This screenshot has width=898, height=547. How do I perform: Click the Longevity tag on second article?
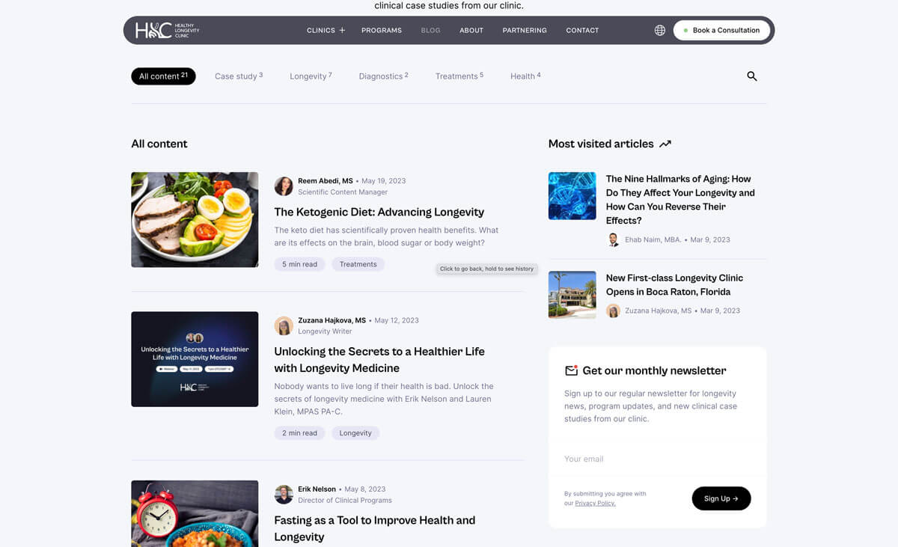[355, 433]
